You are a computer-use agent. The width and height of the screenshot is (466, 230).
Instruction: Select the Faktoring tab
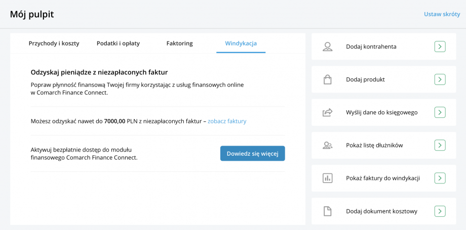(x=179, y=43)
